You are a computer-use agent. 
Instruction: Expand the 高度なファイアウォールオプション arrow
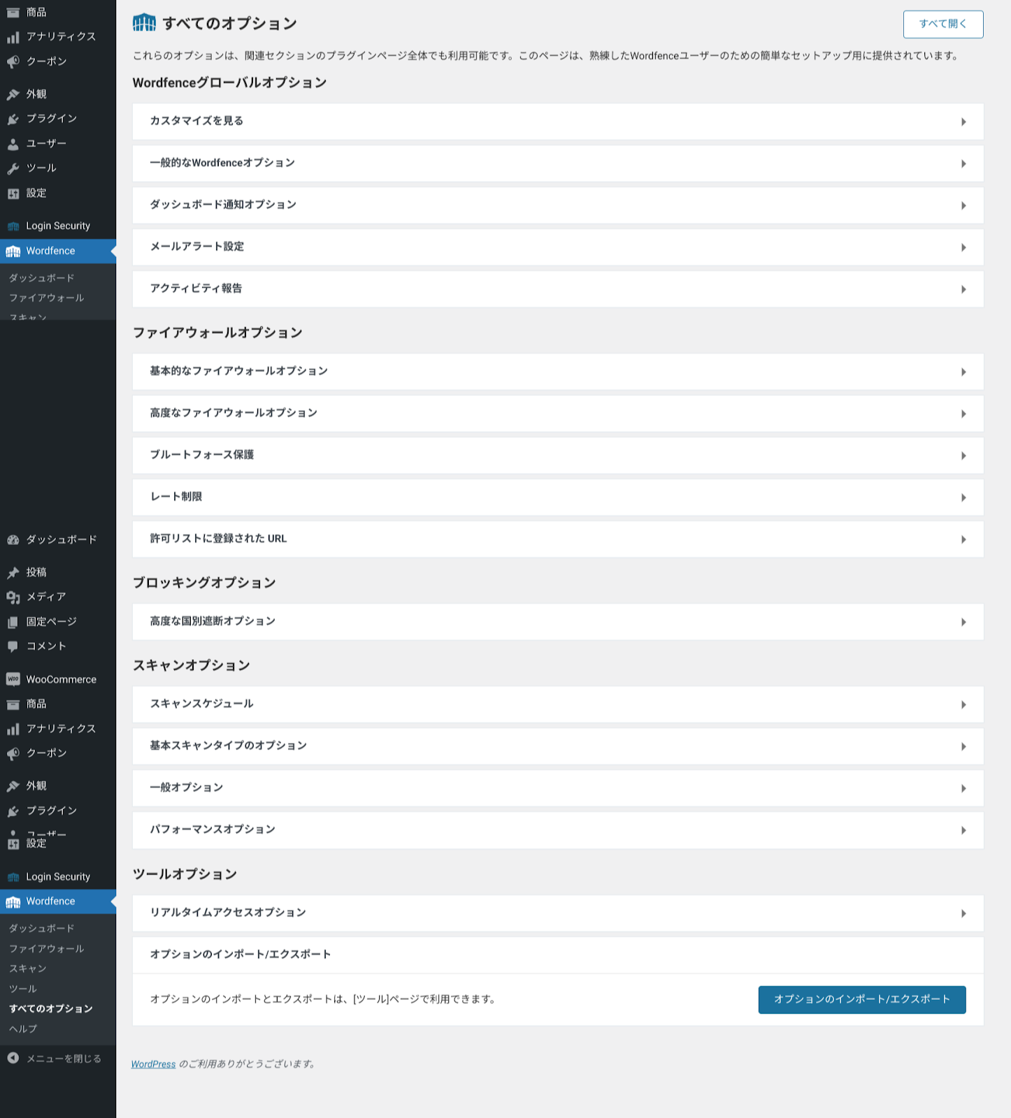(x=963, y=414)
